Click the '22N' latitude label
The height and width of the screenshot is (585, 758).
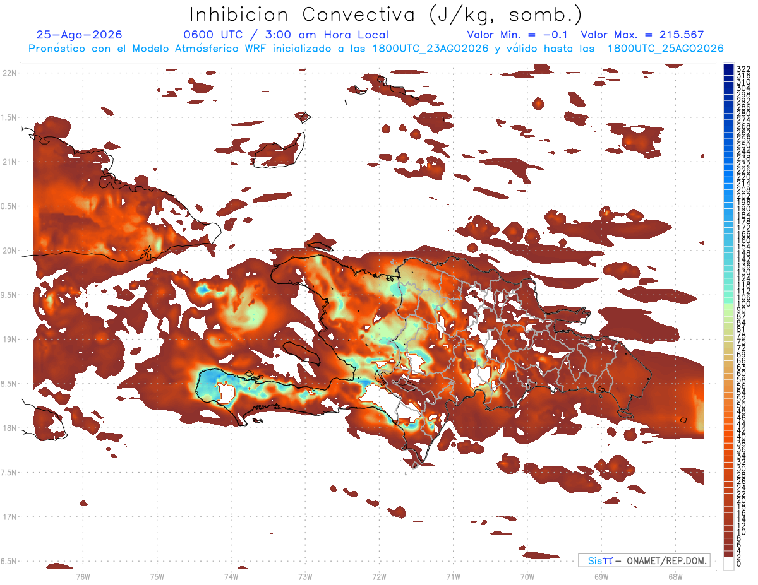click(x=9, y=73)
